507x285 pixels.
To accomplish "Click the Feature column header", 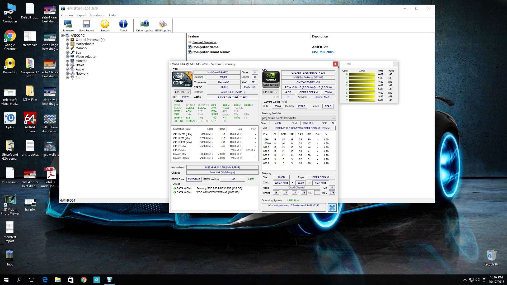I will (248, 36).
